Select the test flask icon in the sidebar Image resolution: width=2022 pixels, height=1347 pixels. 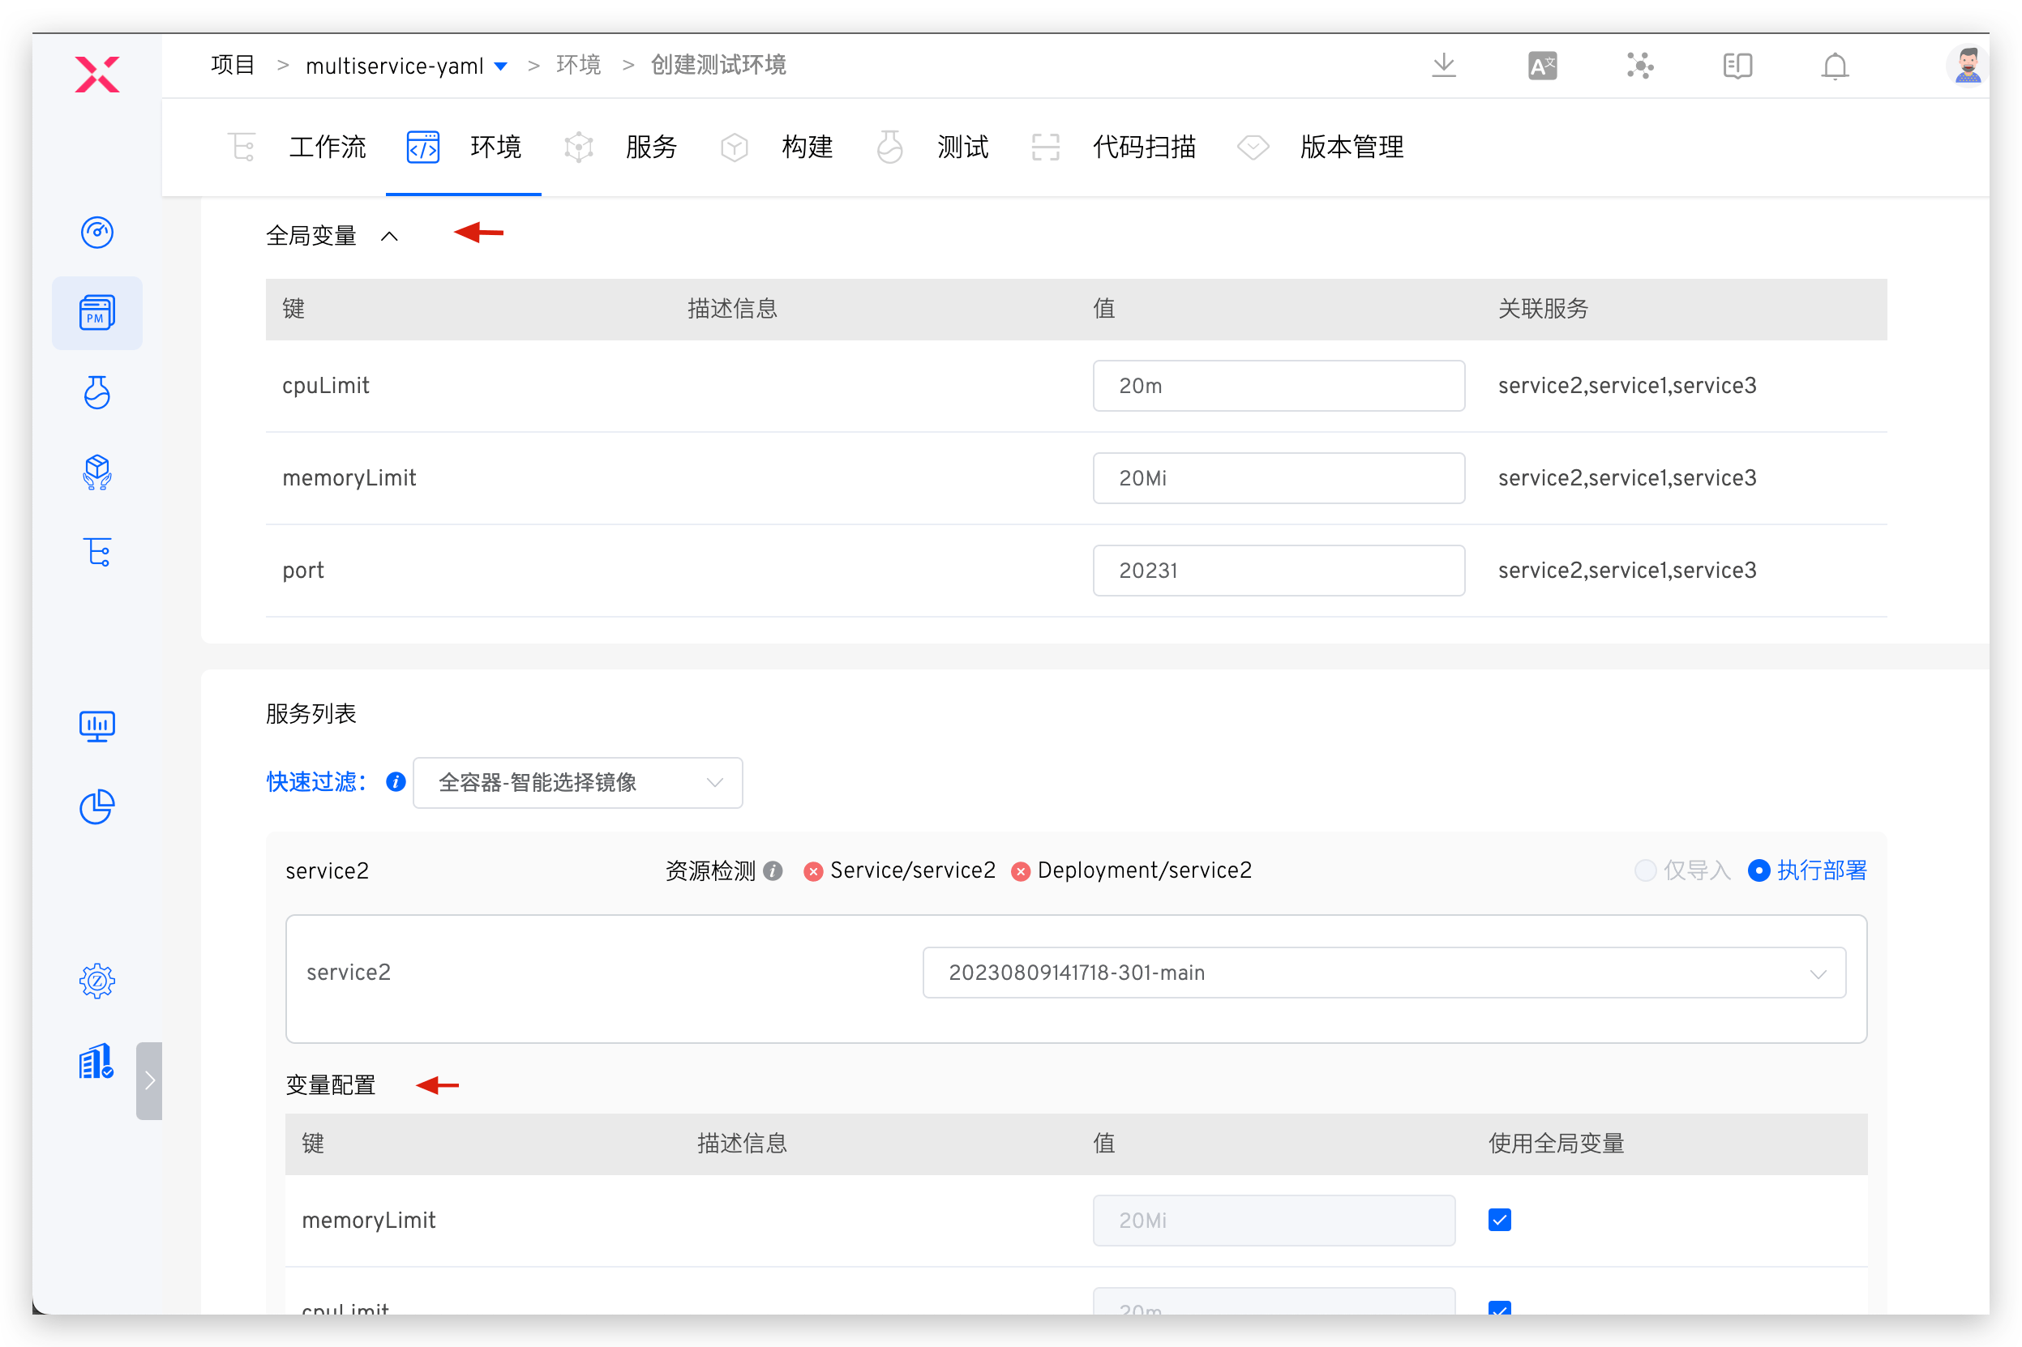pyautogui.click(x=97, y=392)
